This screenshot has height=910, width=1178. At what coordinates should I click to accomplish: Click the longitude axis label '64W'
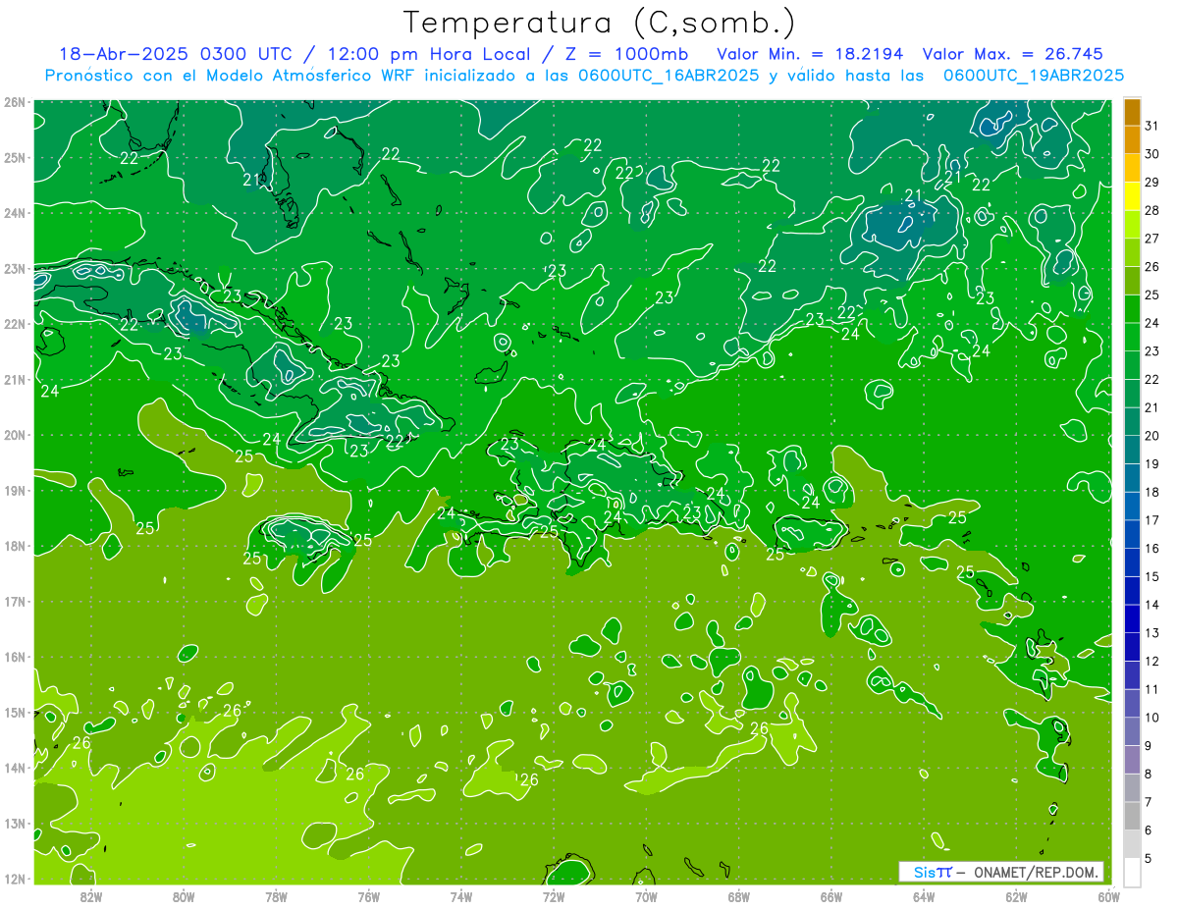coord(924,896)
